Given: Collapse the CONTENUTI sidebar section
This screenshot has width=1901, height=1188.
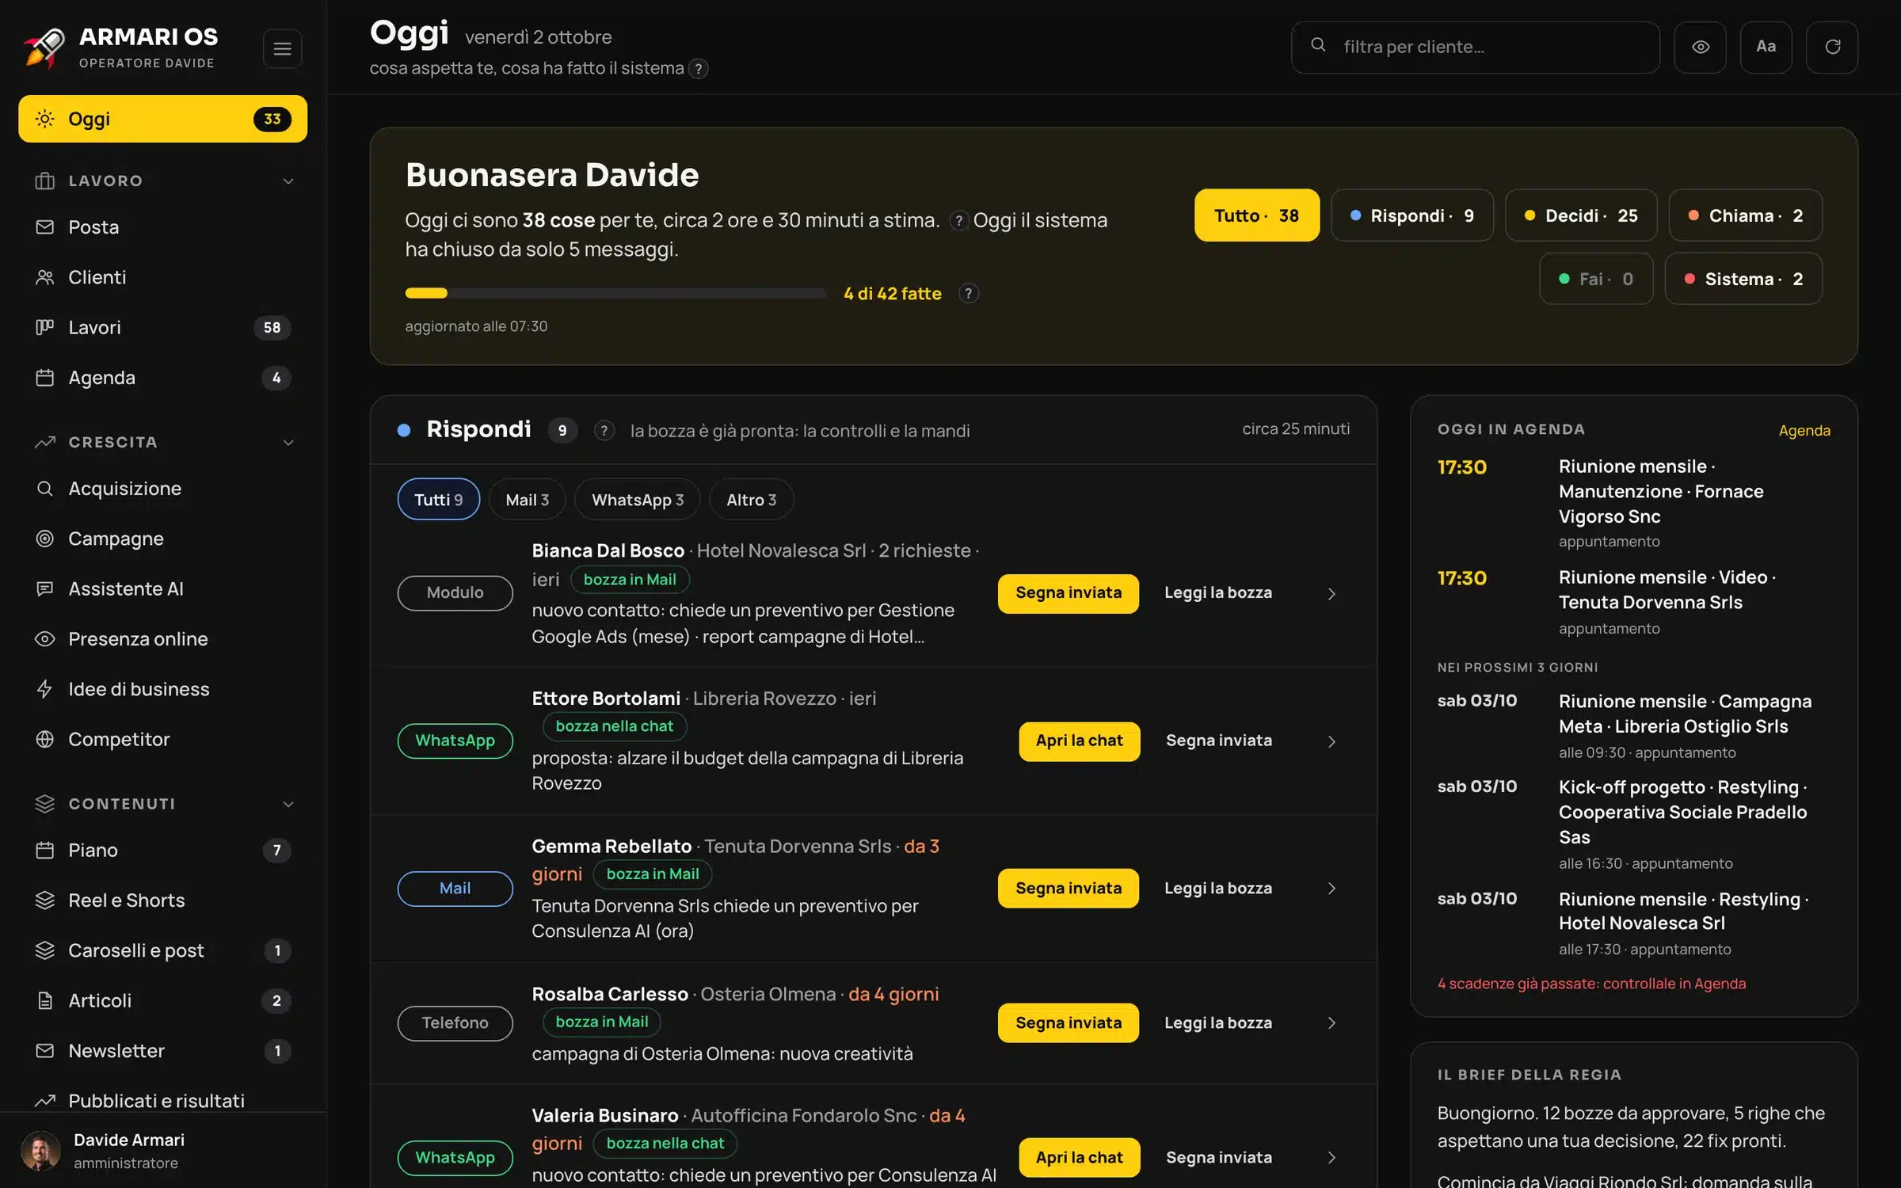Looking at the screenshot, I should [288, 805].
